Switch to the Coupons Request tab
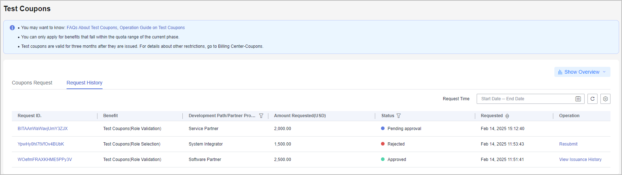This screenshot has height=175, width=622. [32, 83]
